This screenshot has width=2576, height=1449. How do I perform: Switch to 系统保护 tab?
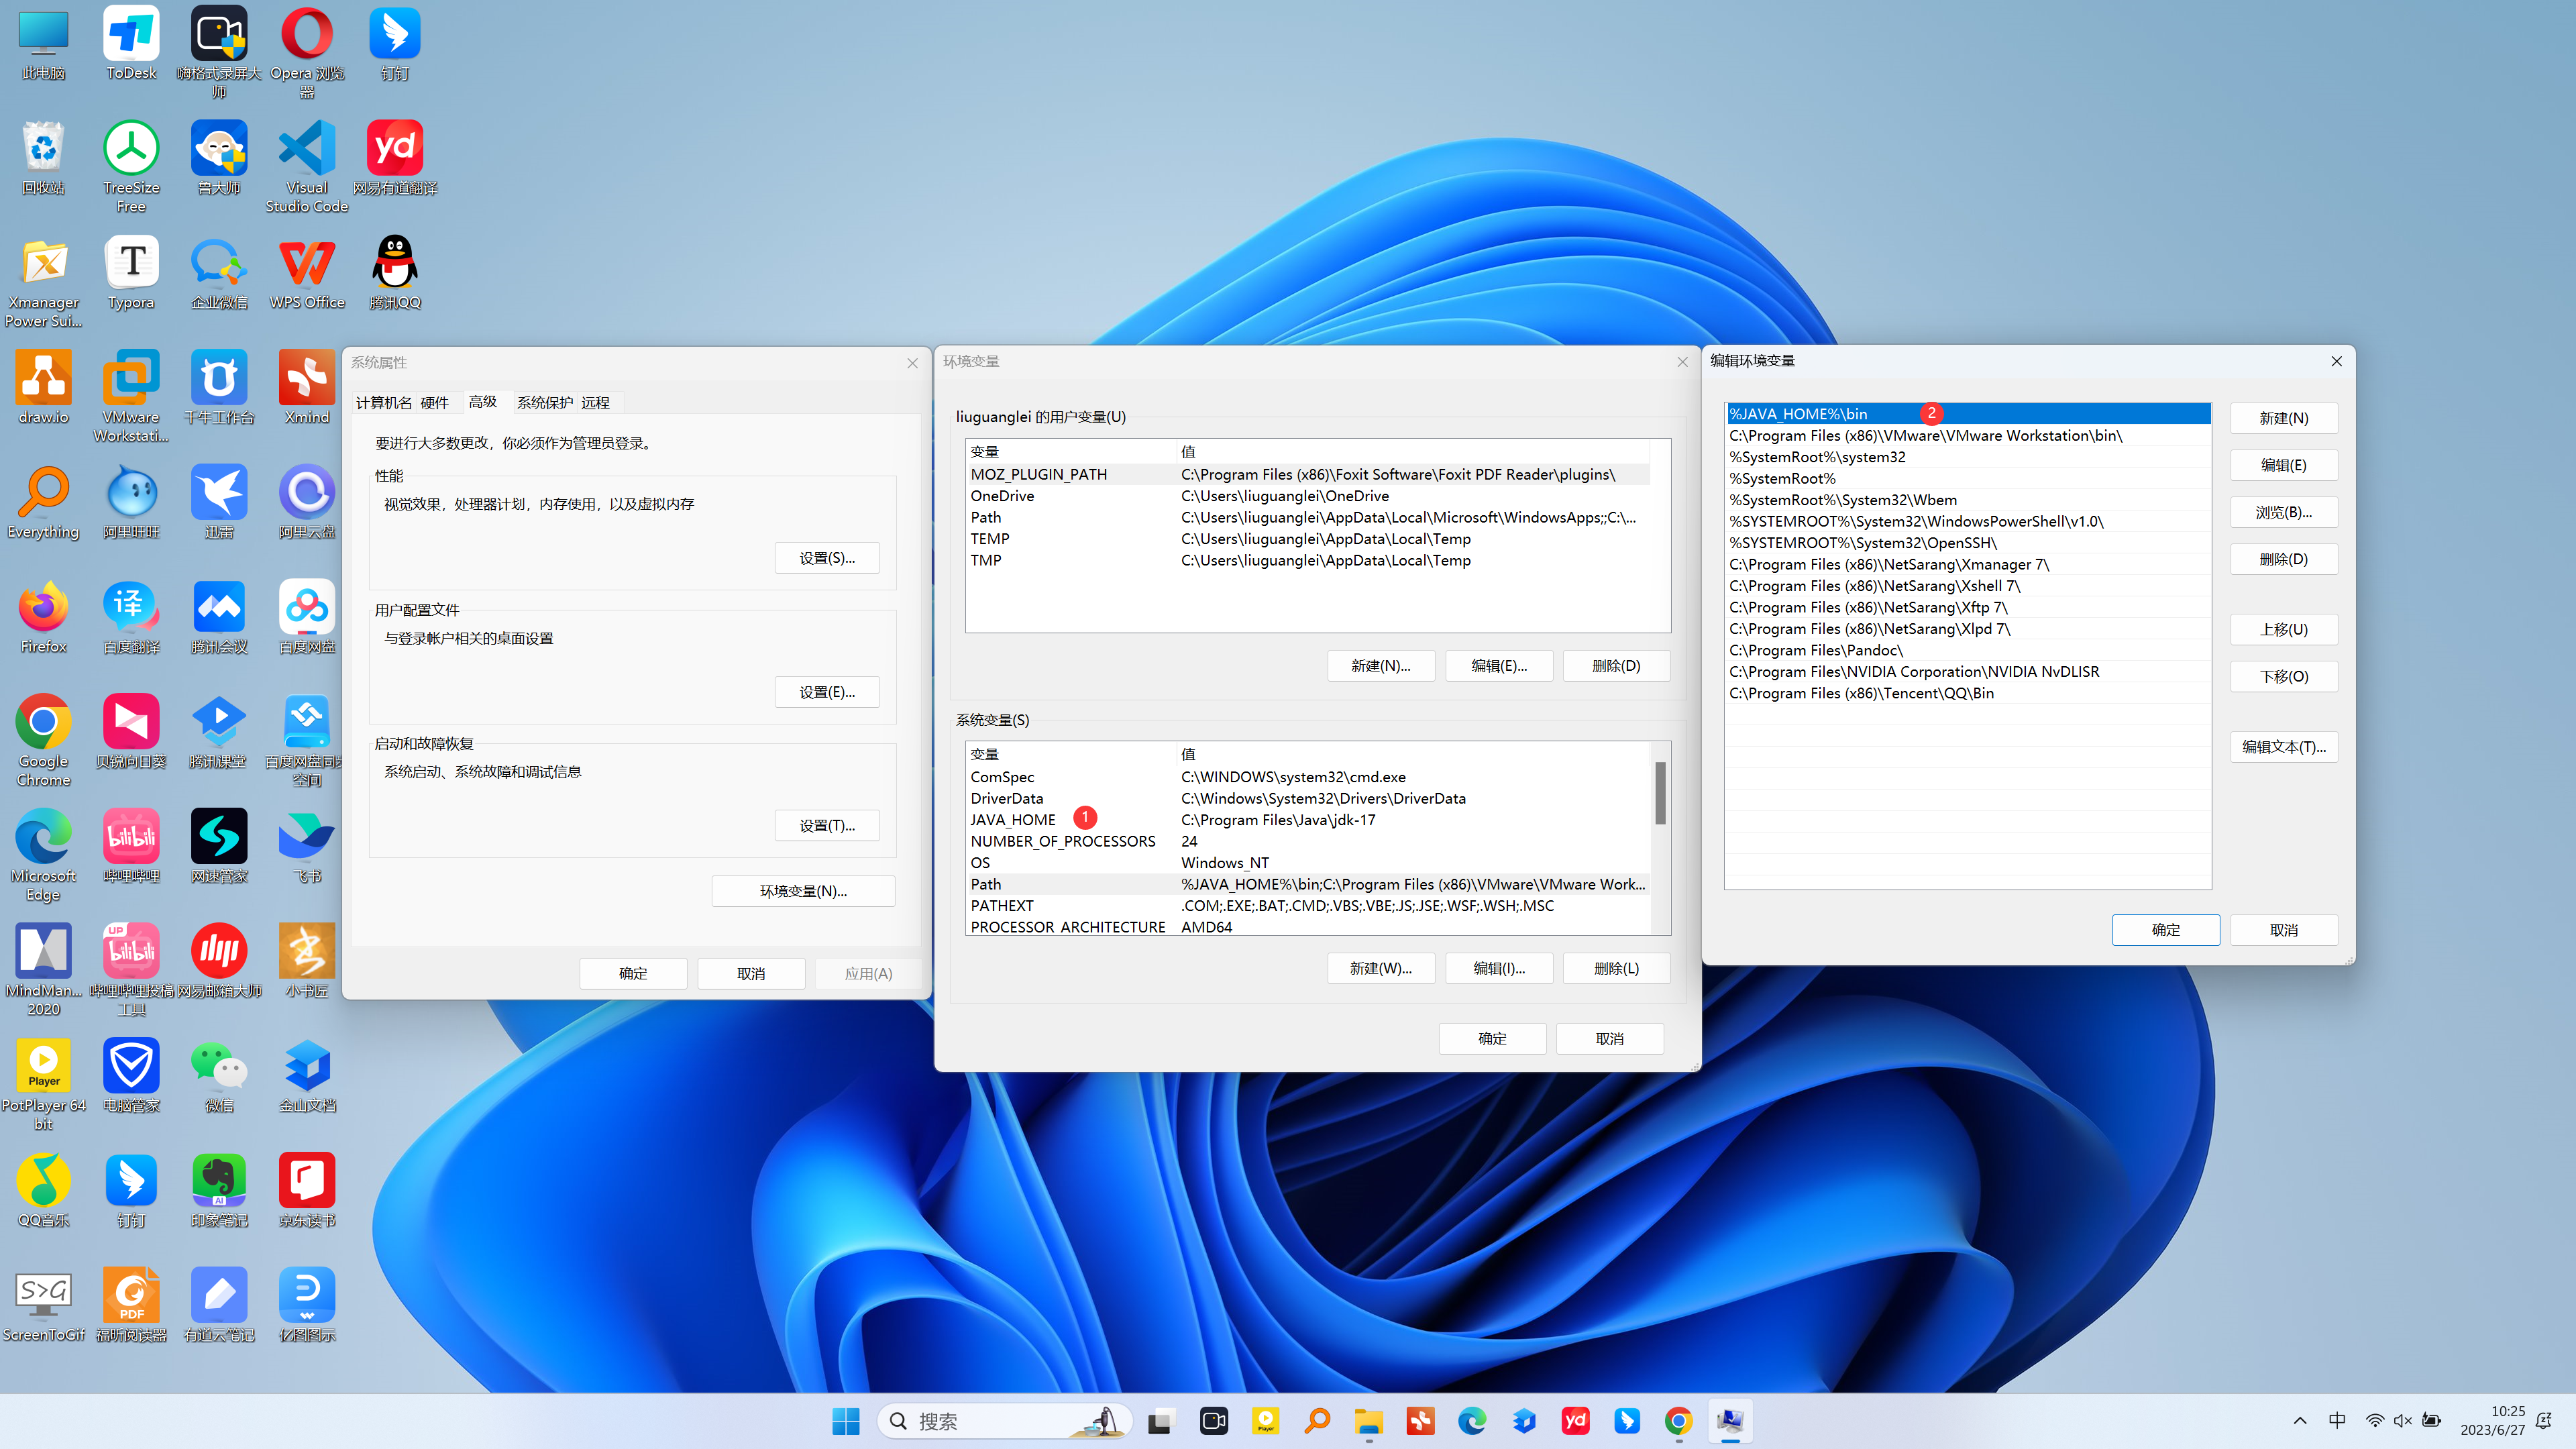tap(545, 402)
